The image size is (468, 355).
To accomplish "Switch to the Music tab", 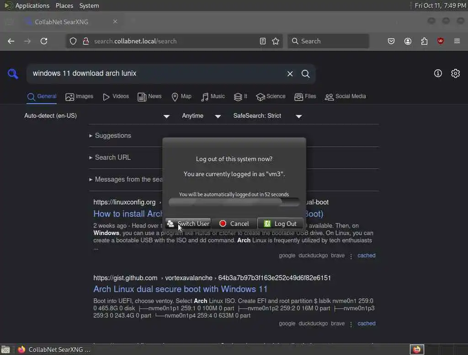I will pyautogui.click(x=213, y=97).
